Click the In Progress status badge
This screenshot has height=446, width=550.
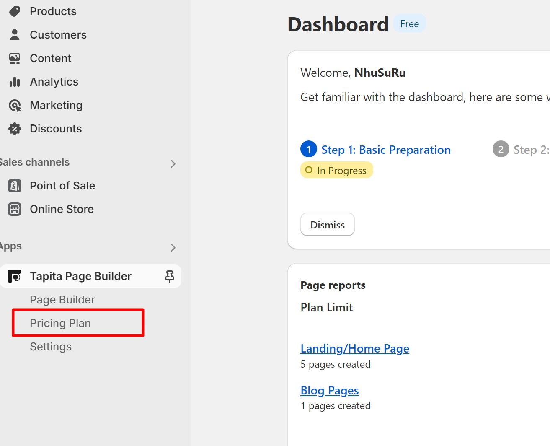[x=337, y=170]
